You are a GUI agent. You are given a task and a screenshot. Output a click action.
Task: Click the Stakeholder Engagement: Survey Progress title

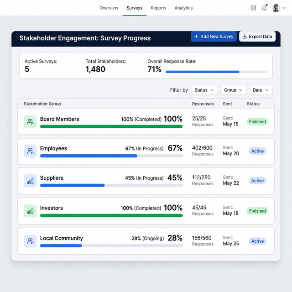[x=85, y=38]
